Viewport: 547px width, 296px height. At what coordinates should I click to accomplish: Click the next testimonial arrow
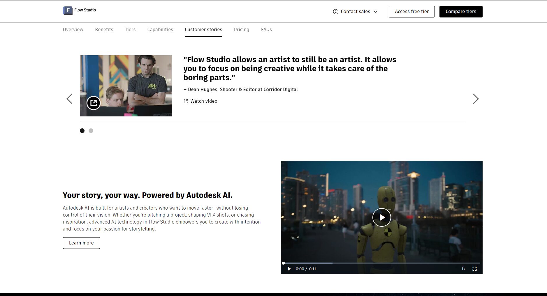click(476, 99)
